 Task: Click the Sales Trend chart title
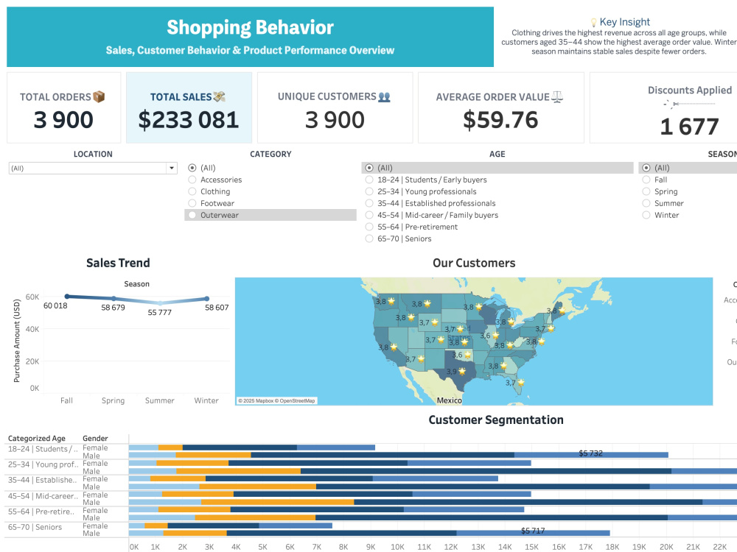(118, 263)
